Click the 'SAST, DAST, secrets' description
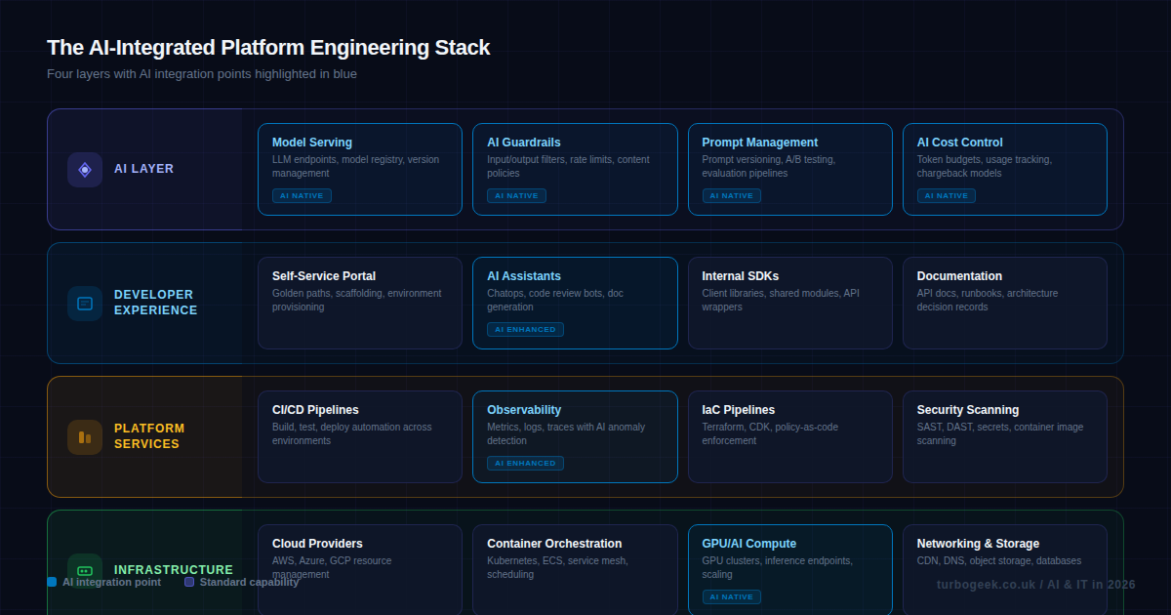Viewport: 1171px width, 615px height. pyautogui.click(x=1000, y=433)
